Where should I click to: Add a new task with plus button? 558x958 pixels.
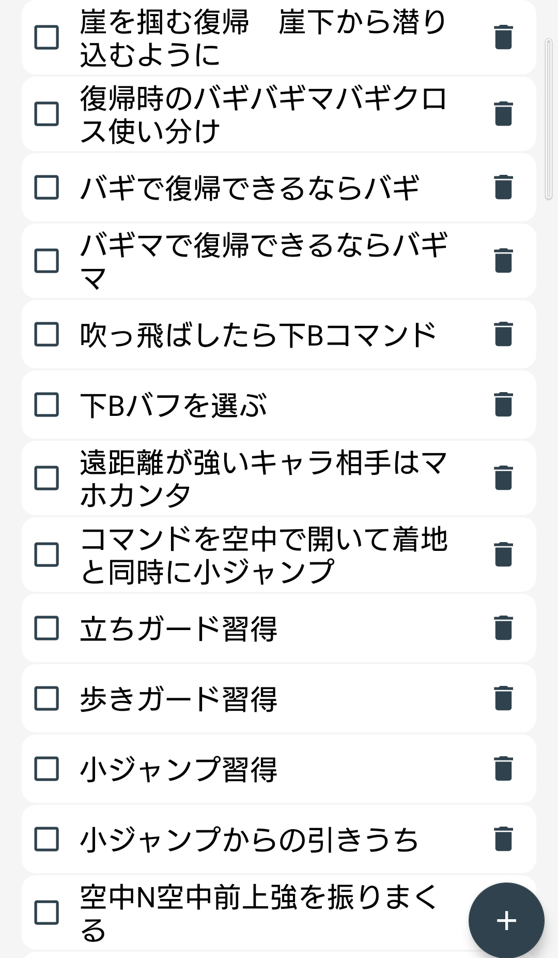click(506, 921)
